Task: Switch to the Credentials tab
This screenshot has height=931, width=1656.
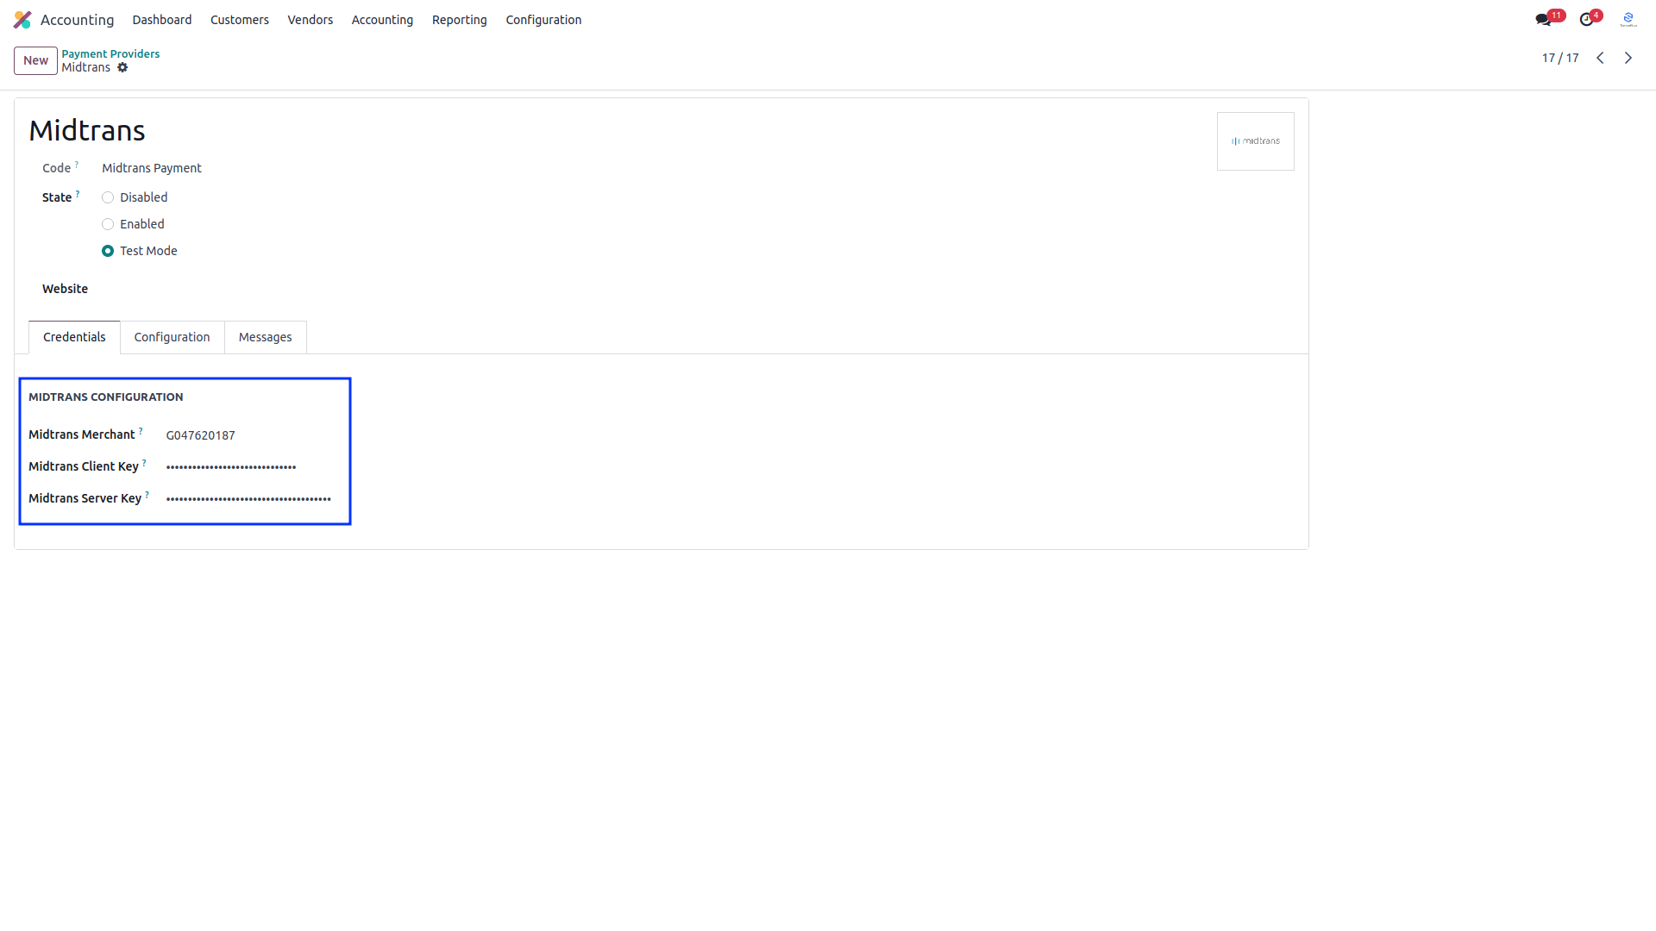Action: [74, 337]
